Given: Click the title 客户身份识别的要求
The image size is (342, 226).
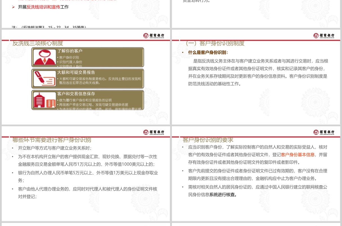Looking at the screenshot, I should tap(208, 140).
